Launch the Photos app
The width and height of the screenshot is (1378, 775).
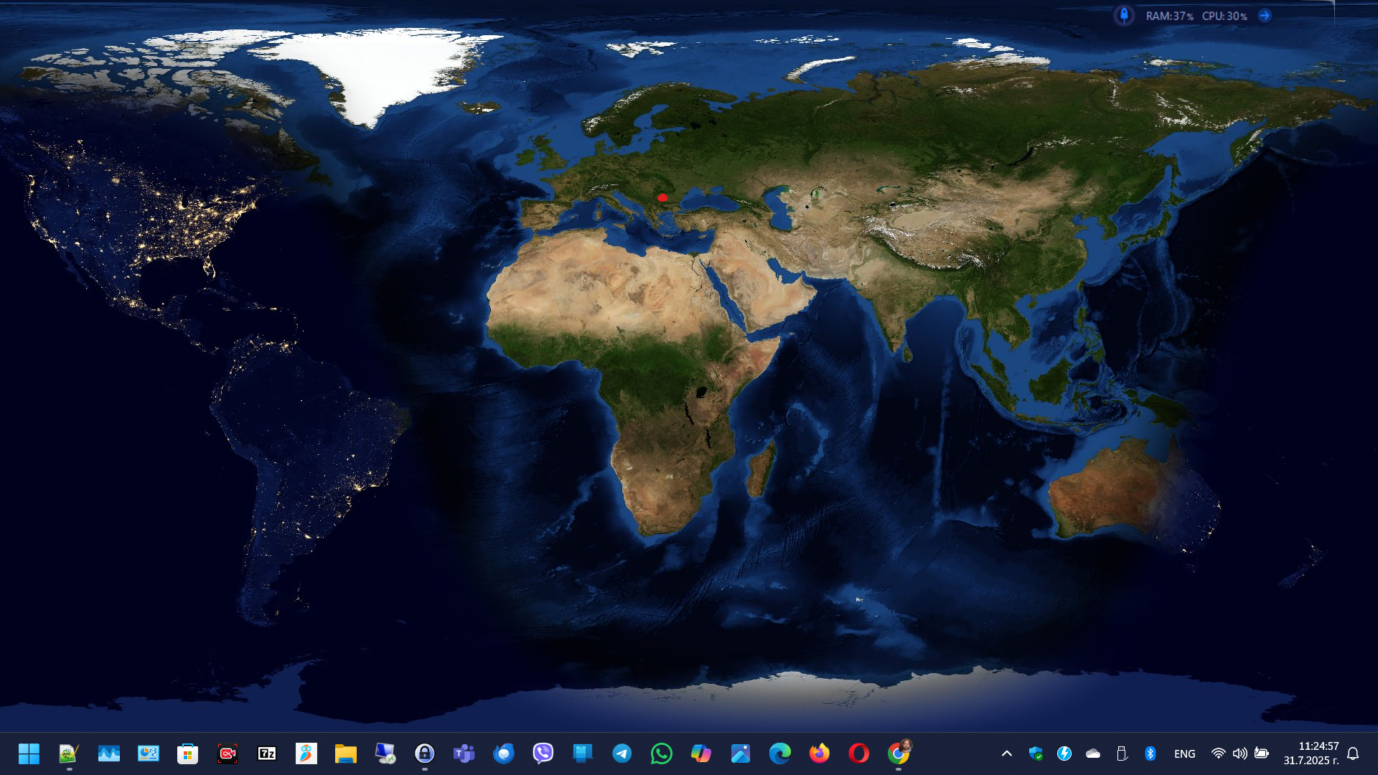(741, 753)
